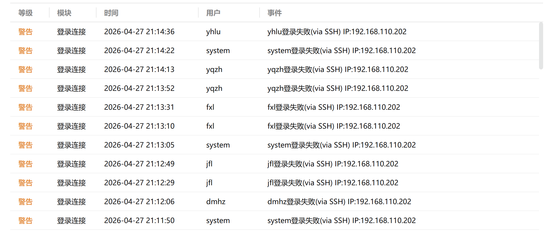Click the 模块 column header

click(x=64, y=13)
